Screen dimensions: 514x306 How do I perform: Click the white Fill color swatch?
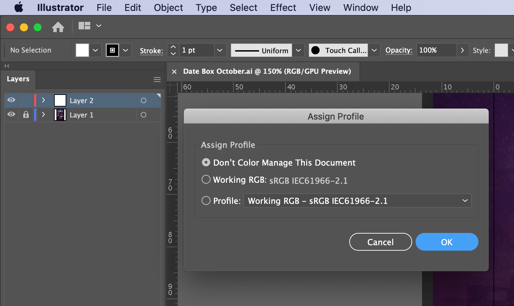pyautogui.click(x=82, y=50)
